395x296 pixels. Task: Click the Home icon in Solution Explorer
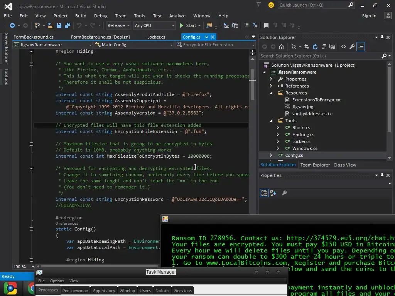(x=282, y=47)
